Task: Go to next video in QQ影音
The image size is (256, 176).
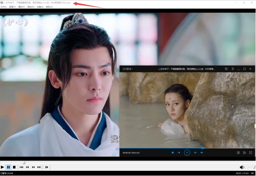Action: [x=195, y=153]
